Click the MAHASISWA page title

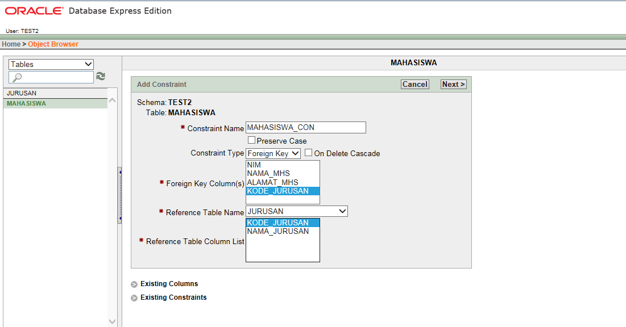point(413,62)
